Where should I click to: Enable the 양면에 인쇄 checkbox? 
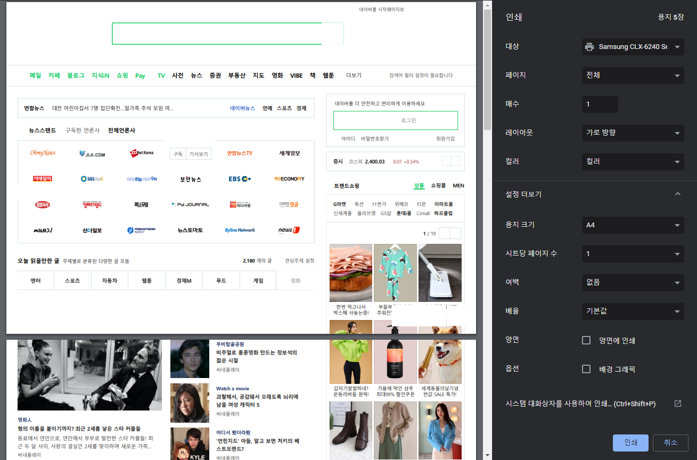[586, 340]
